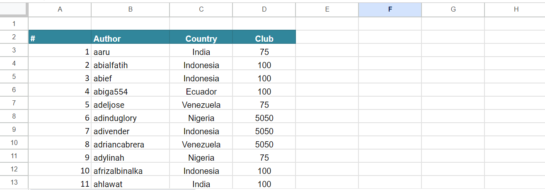The height and width of the screenshot is (190, 545).
Task: Click row header 8
Action: click(x=14, y=116)
